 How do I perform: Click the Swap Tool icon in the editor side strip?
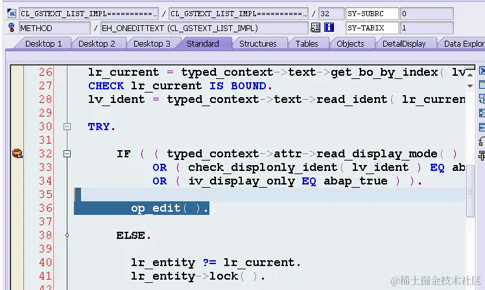pyautogui.click(x=482, y=142)
